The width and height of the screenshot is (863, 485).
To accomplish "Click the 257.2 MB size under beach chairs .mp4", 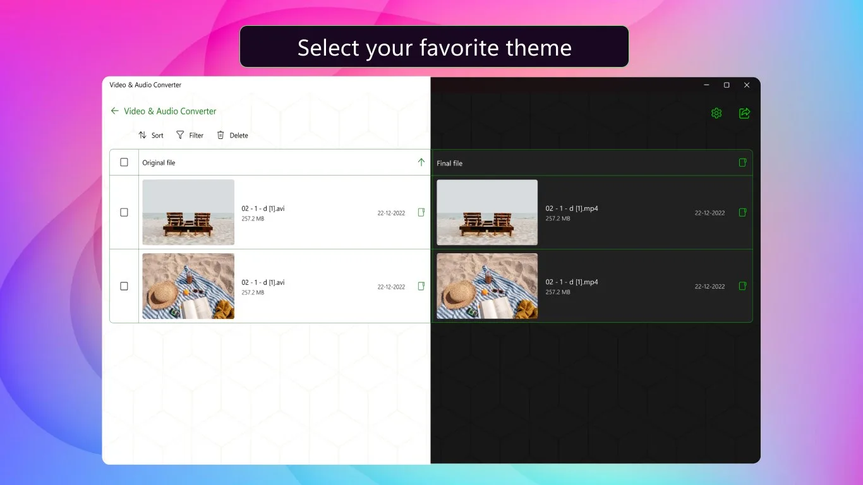I will coord(558,219).
